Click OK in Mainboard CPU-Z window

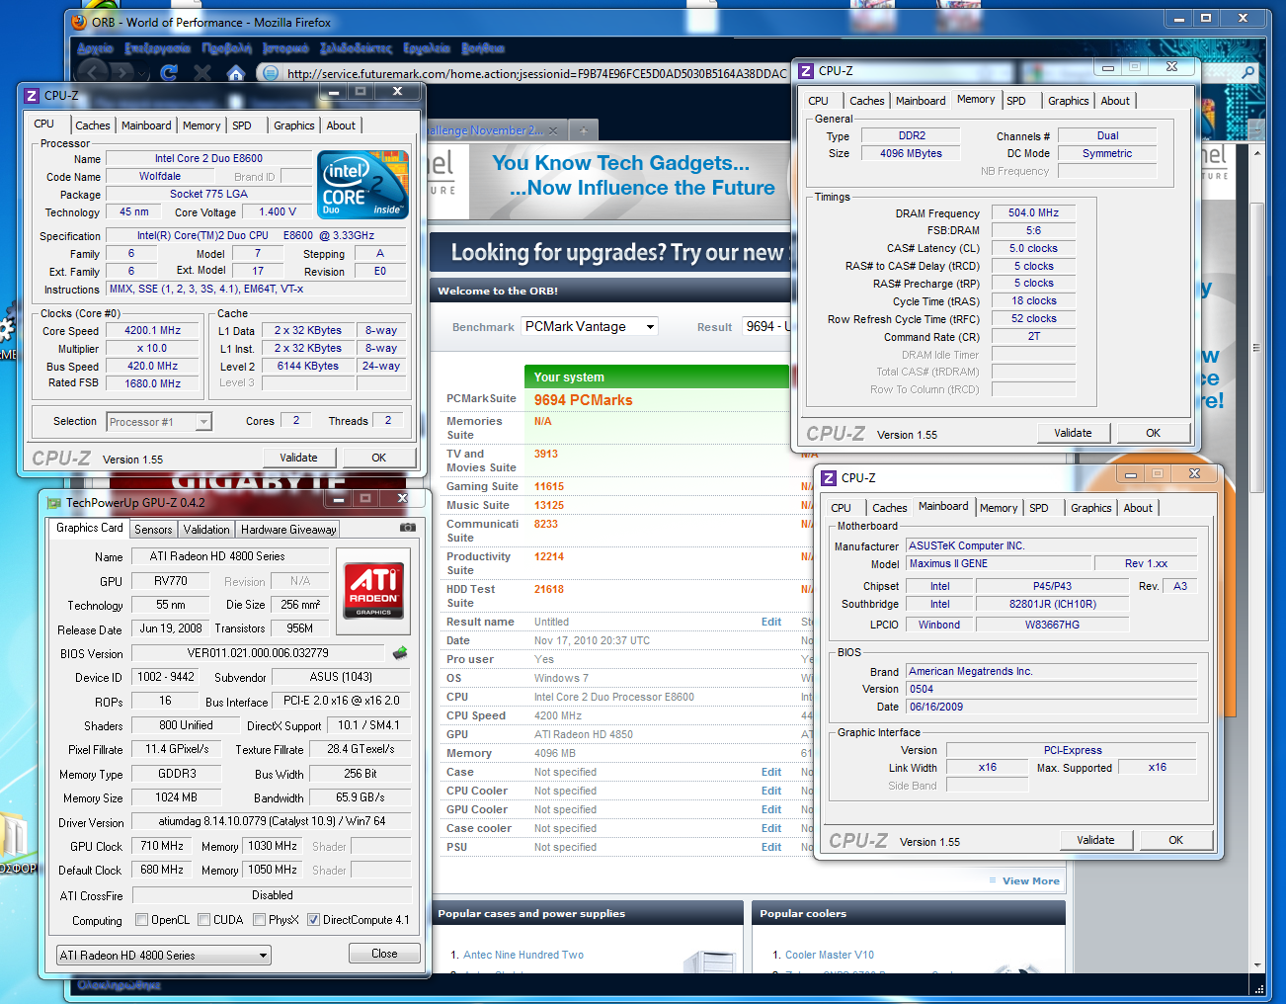point(1175,840)
